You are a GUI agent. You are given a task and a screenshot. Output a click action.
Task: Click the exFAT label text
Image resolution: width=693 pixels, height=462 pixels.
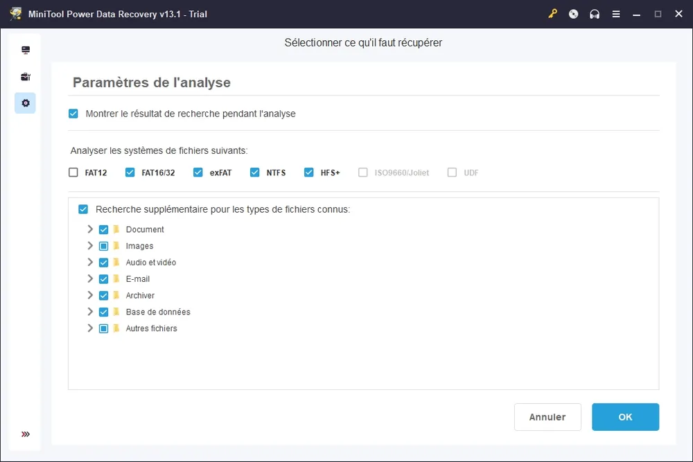(220, 172)
